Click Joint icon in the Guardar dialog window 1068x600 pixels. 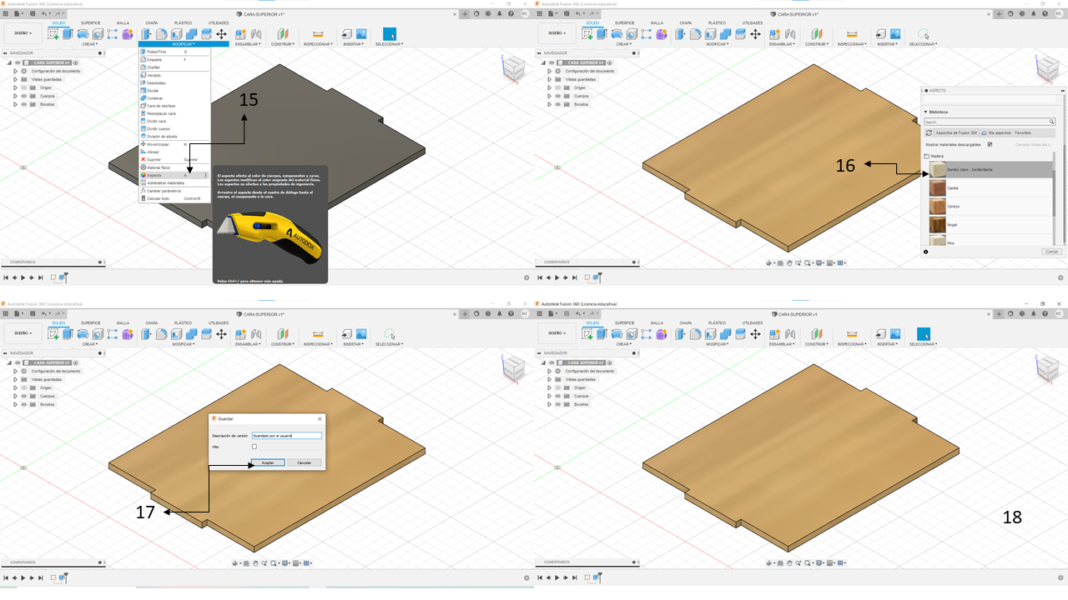(x=256, y=334)
